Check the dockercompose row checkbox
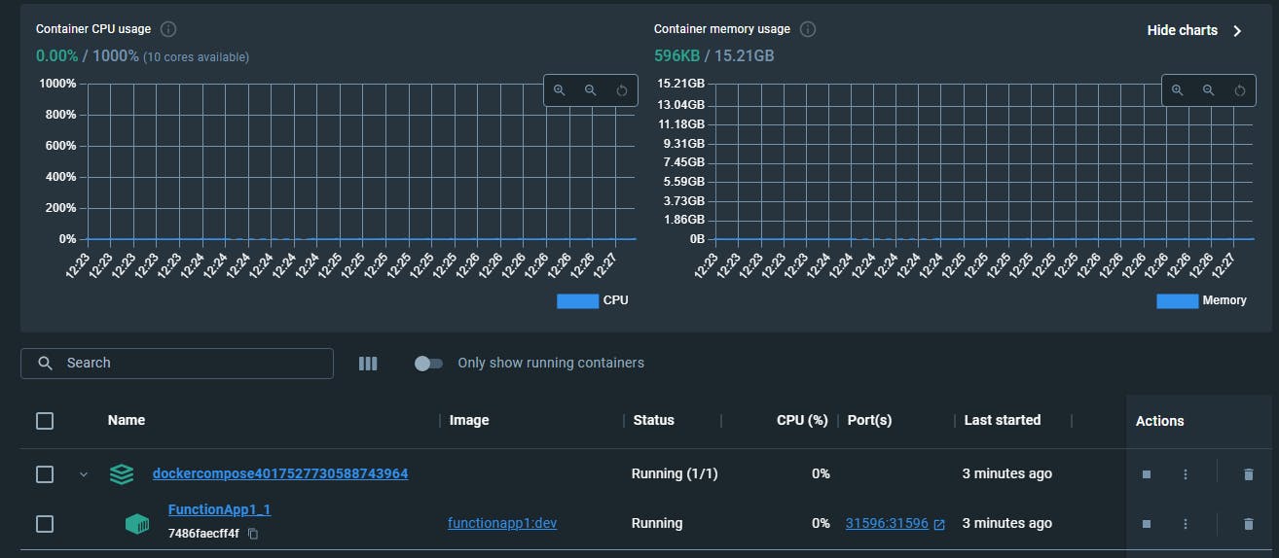 45,474
